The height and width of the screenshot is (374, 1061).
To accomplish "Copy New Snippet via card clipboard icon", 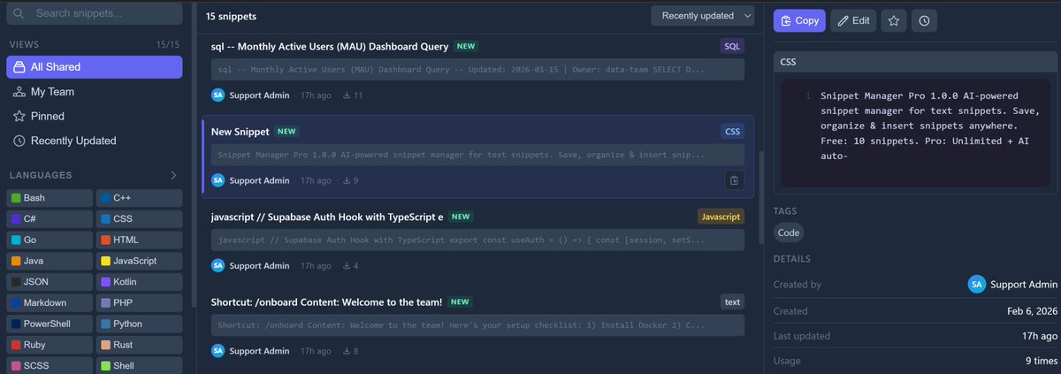I will [x=733, y=180].
